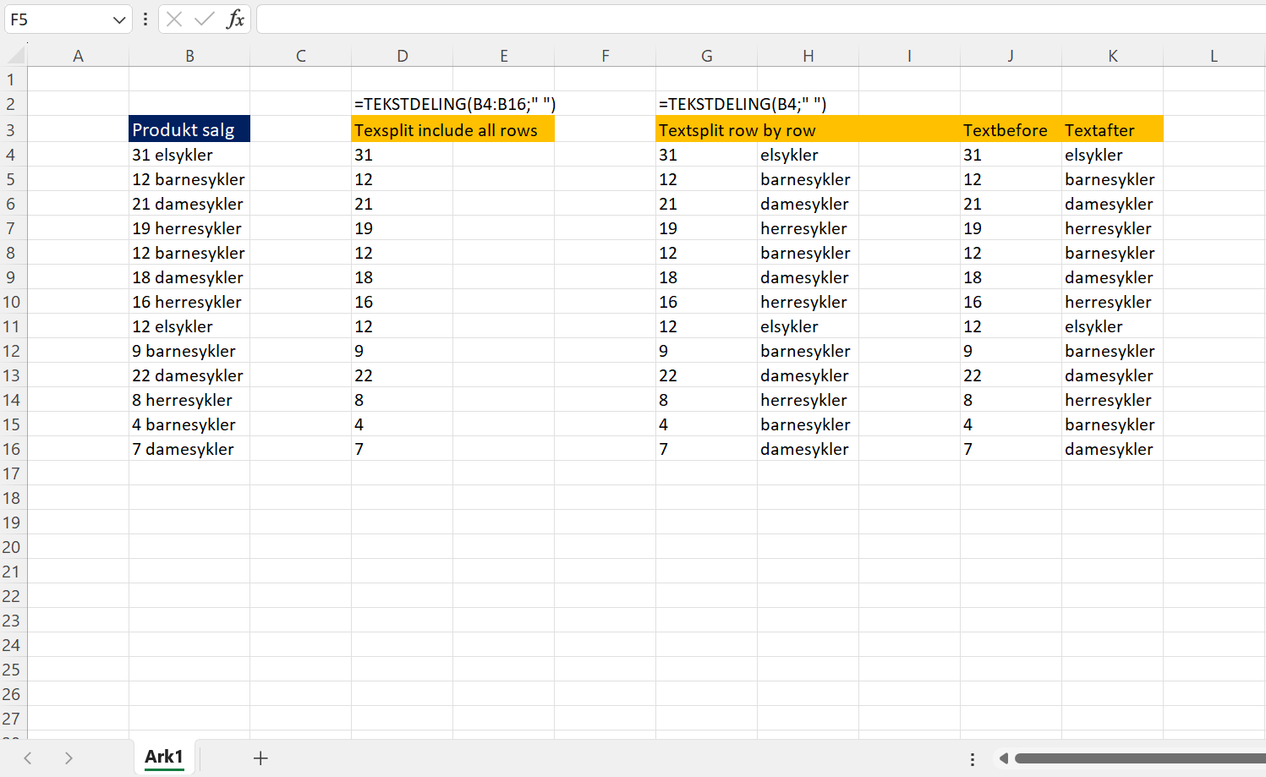1266x777 pixels.
Task: Click the previous sheet navigation arrow
Action: click(x=27, y=758)
